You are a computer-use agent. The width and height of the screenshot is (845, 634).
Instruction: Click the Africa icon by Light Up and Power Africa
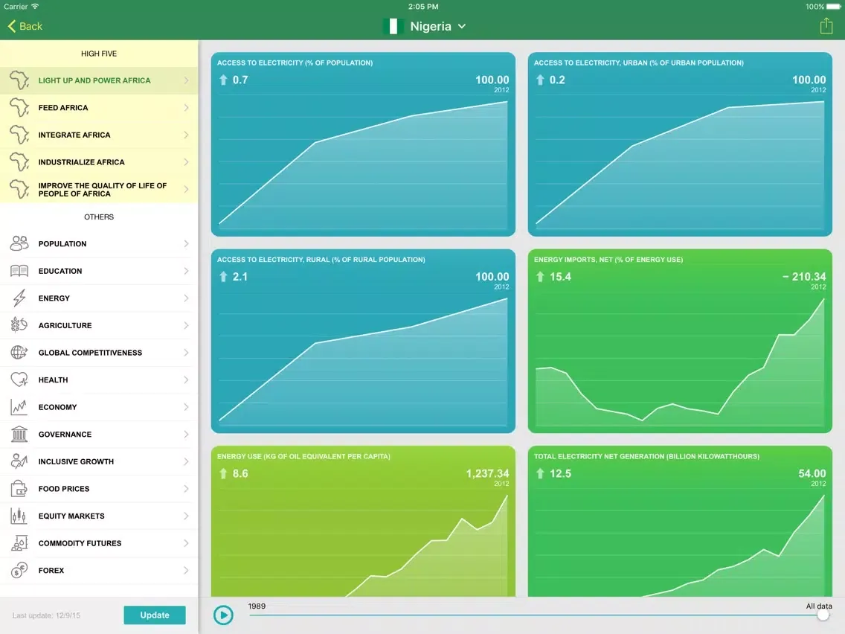(19, 80)
